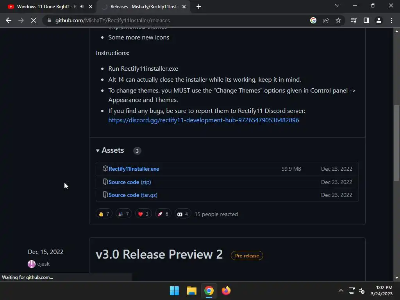Screen dimensions: 400x300
Task: Download Source code (zip)
Action: coord(130,182)
